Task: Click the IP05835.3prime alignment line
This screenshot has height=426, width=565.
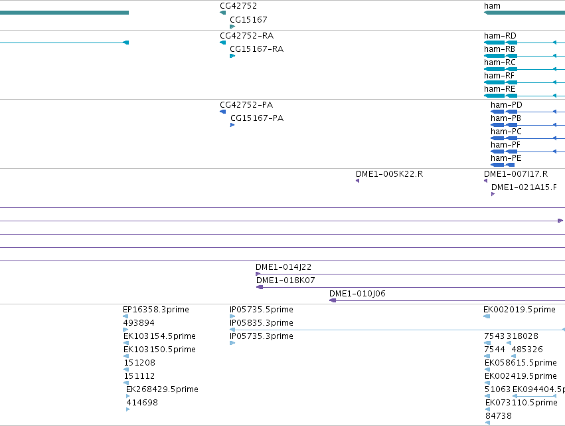Action: pyautogui.click(x=397, y=330)
